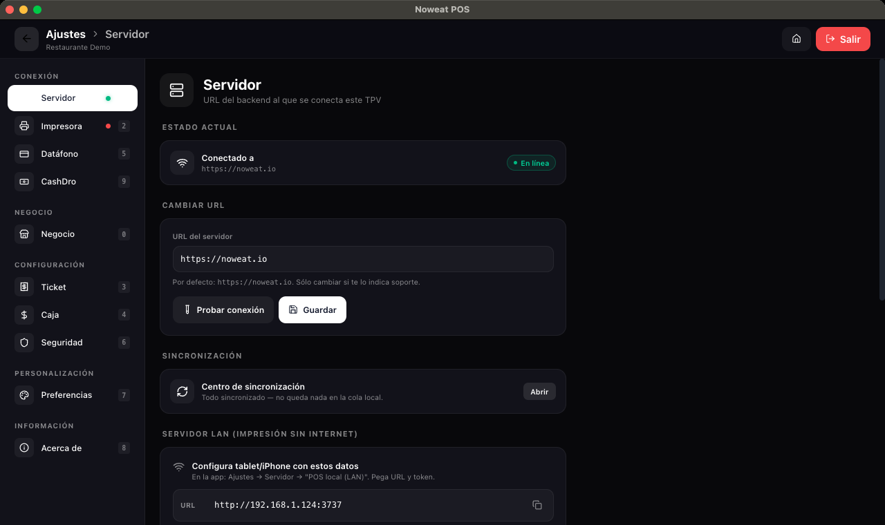Click the red status dot beside Impresora
Screen dimensions: 885x525
pyautogui.click(x=108, y=126)
